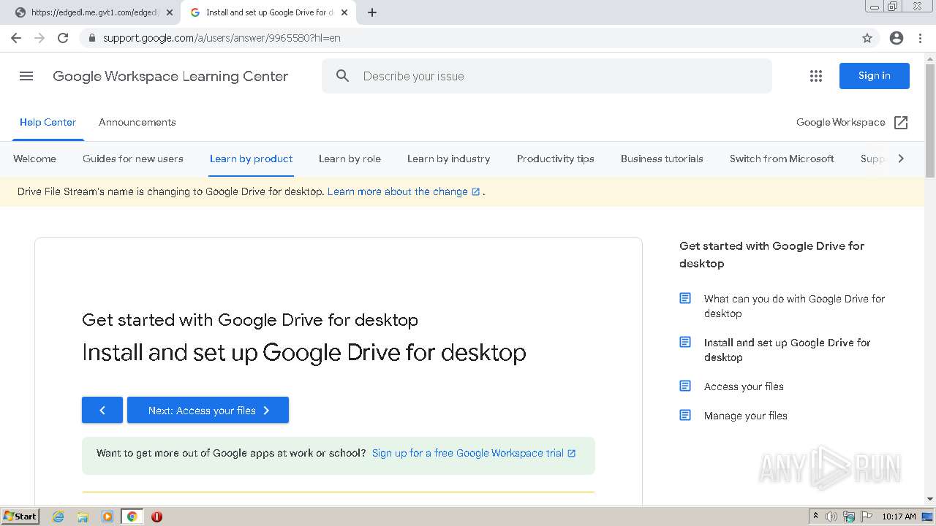Select the Learn by product tab
Screen dimensions: 936x526
(x=251, y=159)
